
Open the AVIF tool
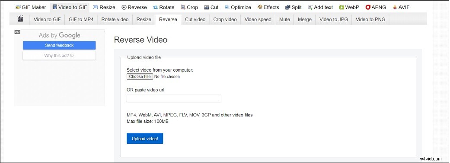pos(401,7)
